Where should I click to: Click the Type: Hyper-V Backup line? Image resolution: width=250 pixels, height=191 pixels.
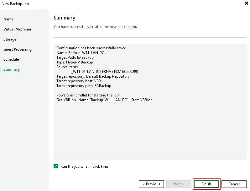tap(75, 62)
